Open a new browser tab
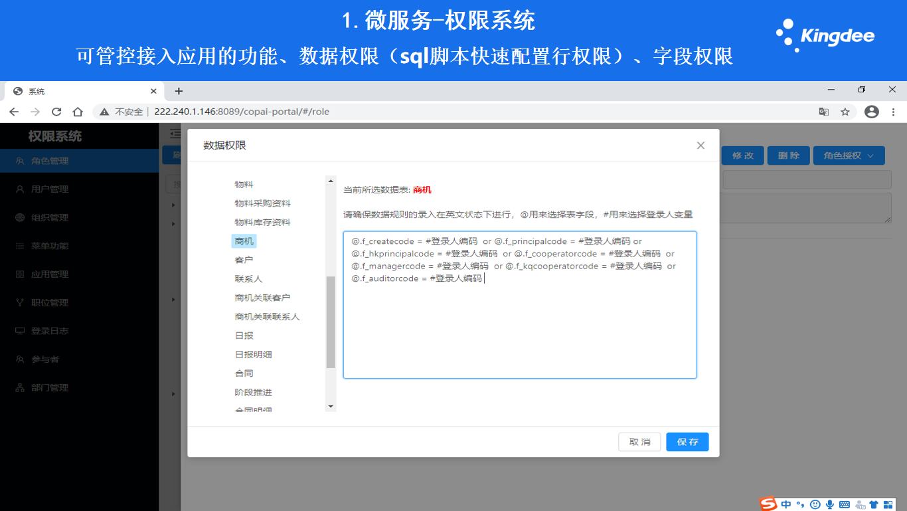Image resolution: width=907 pixels, height=511 pixels. pos(179,91)
